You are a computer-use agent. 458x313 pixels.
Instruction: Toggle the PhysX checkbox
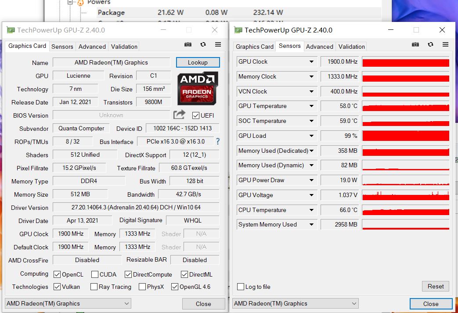click(142, 287)
